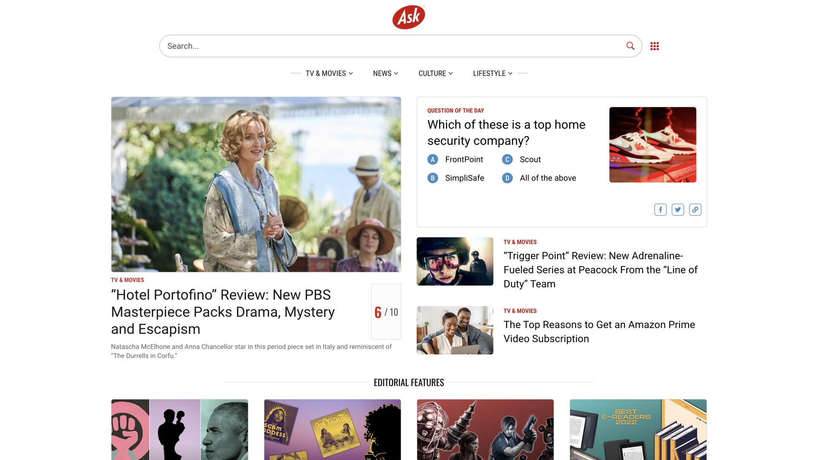This screenshot has width=818, height=460.
Task: Expand the TV & Movies dropdown
Action: (x=329, y=73)
